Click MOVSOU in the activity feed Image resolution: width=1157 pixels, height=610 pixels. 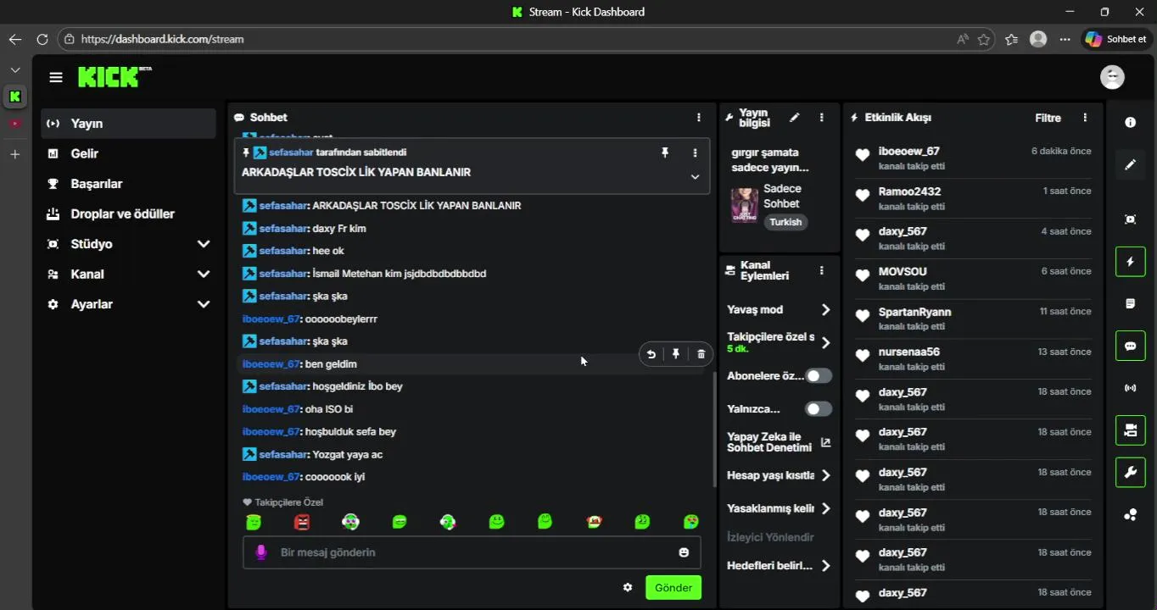tap(903, 272)
